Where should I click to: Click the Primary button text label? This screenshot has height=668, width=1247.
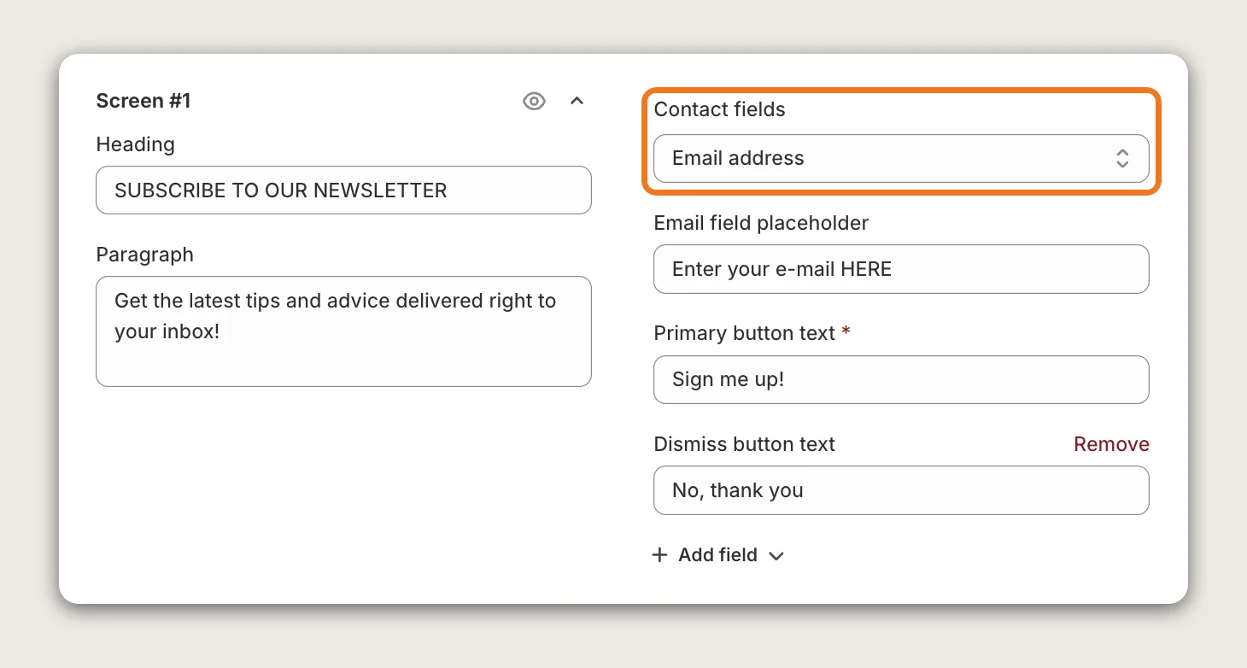point(744,333)
